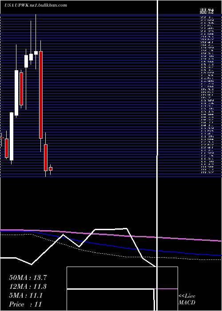Screen dimensions: 222x311
Task: Select the "12MA : 11.3" readout
Action: pos(28,287)
